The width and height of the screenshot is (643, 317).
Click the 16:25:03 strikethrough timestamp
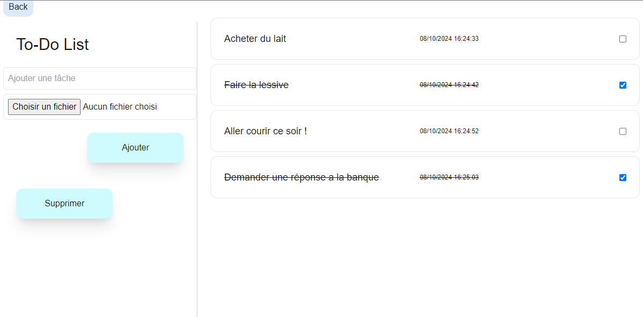point(449,177)
